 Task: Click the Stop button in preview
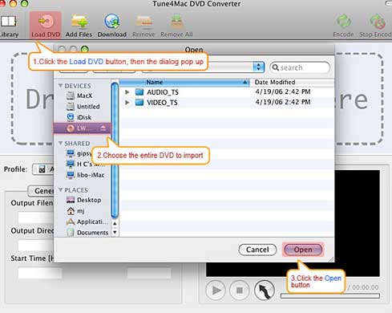coord(240,291)
